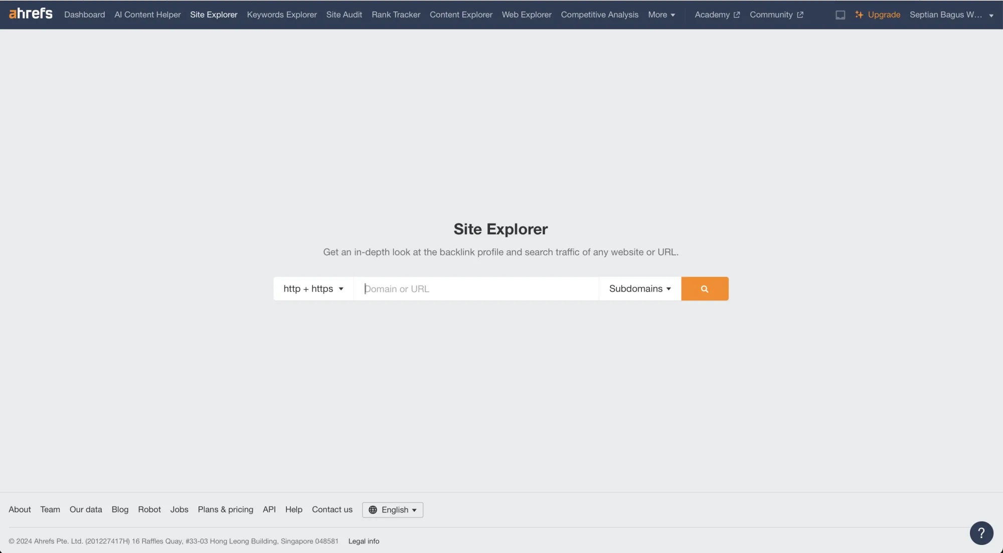Toggle the dark mode display icon
The image size is (1003, 553).
840,15
